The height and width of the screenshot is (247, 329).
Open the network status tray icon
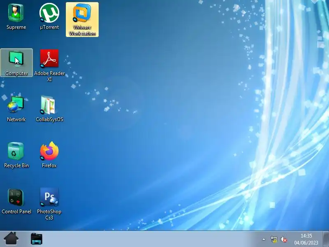273,239
